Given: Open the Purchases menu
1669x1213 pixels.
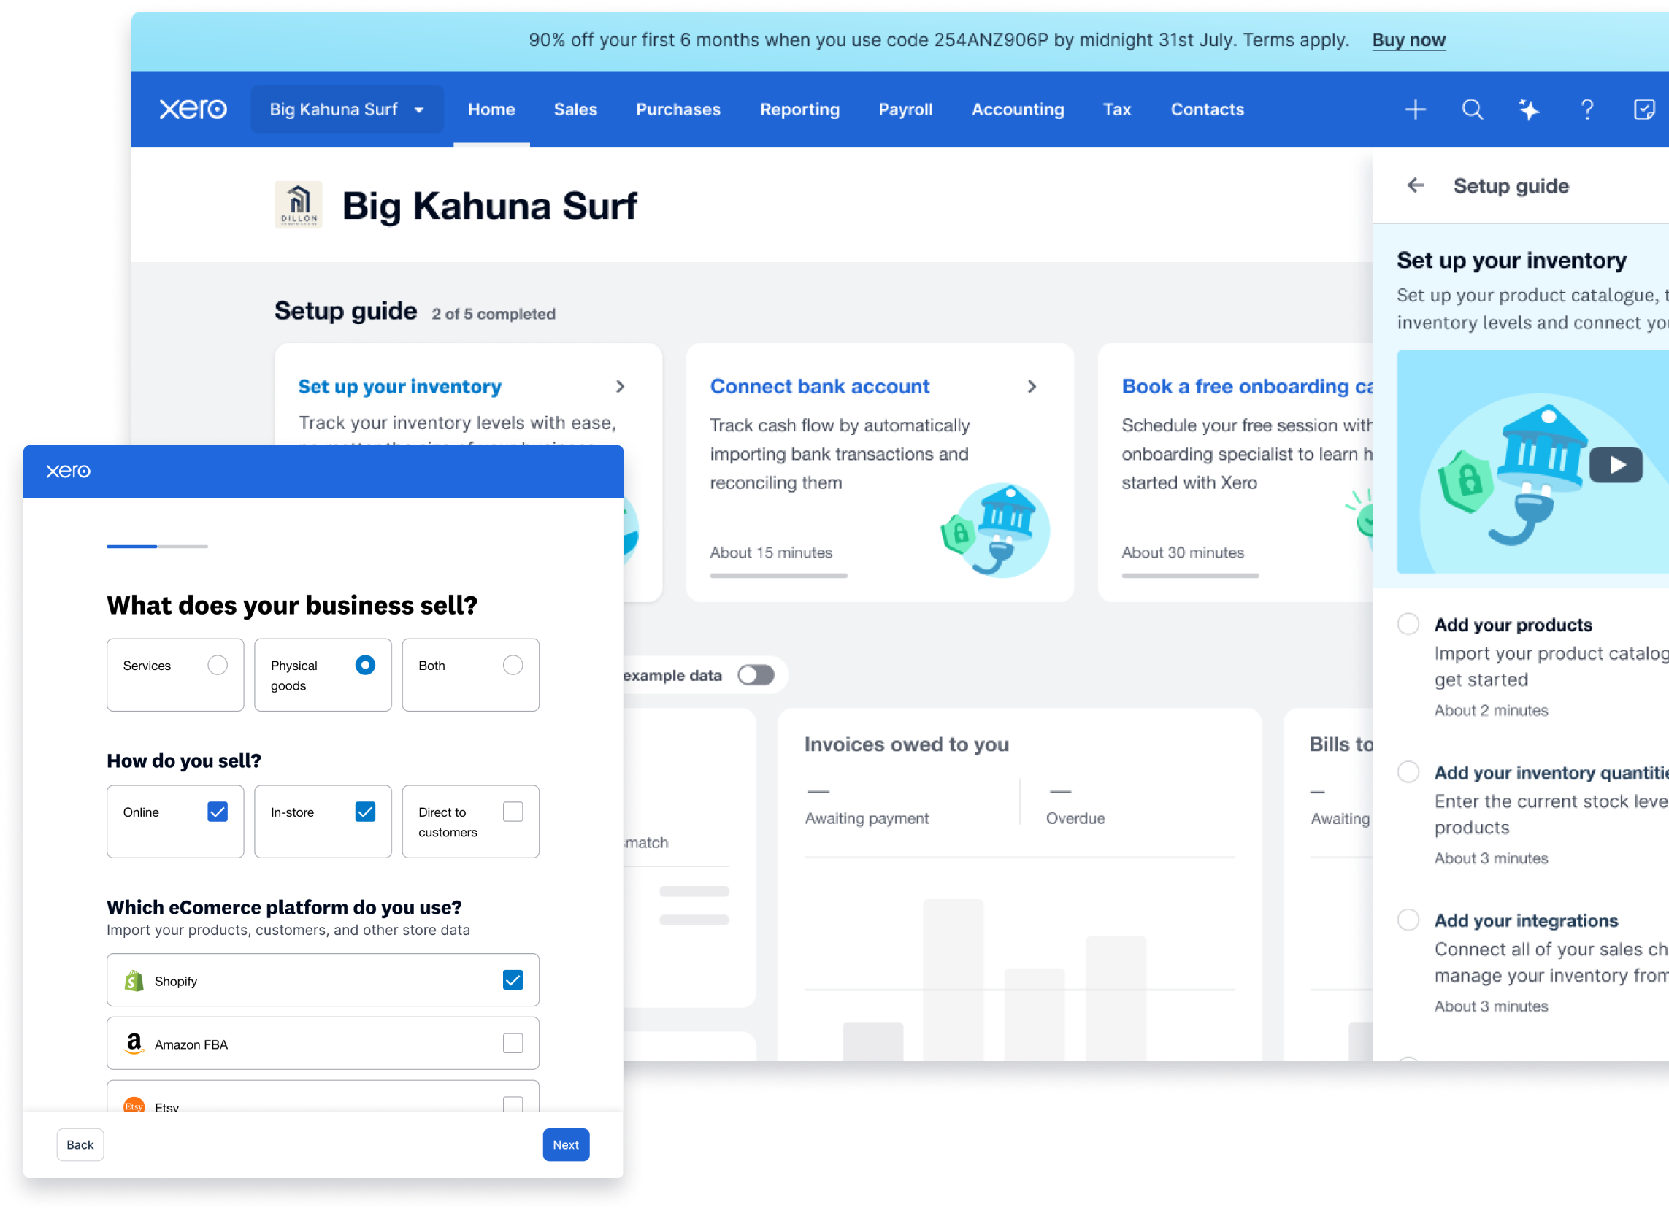Looking at the screenshot, I should pos(678,109).
